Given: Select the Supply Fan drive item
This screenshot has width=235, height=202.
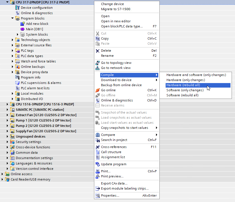Looking at the screenshot, I should click(46, 131).
